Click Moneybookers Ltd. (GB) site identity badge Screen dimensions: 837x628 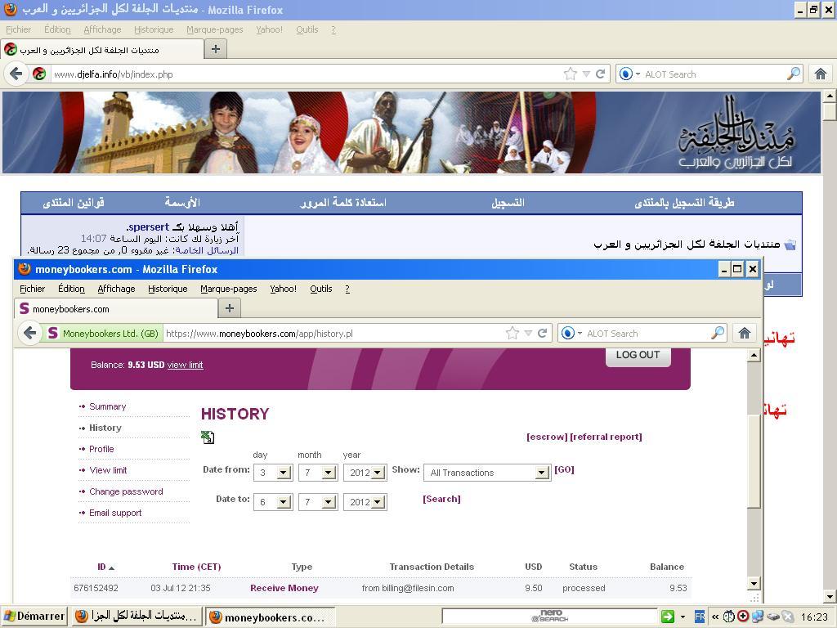click(104, 334)
